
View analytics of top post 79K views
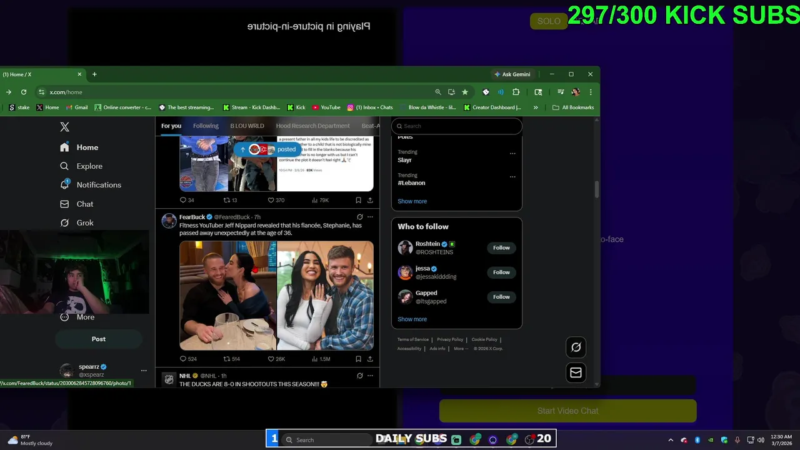click(x=320, y=200)
